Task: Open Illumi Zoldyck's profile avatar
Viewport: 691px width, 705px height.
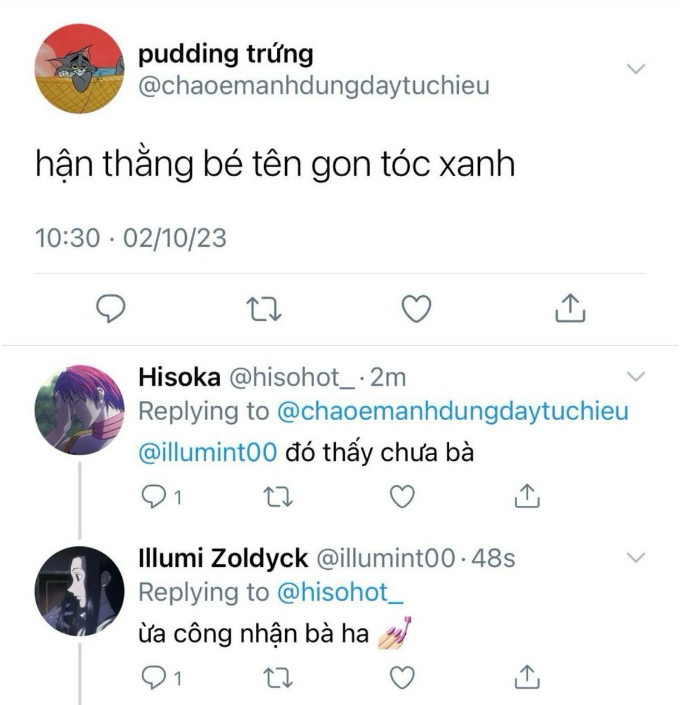Action: [80, 592]
